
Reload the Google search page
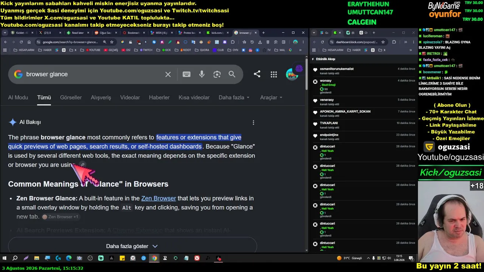click(21, 42)
